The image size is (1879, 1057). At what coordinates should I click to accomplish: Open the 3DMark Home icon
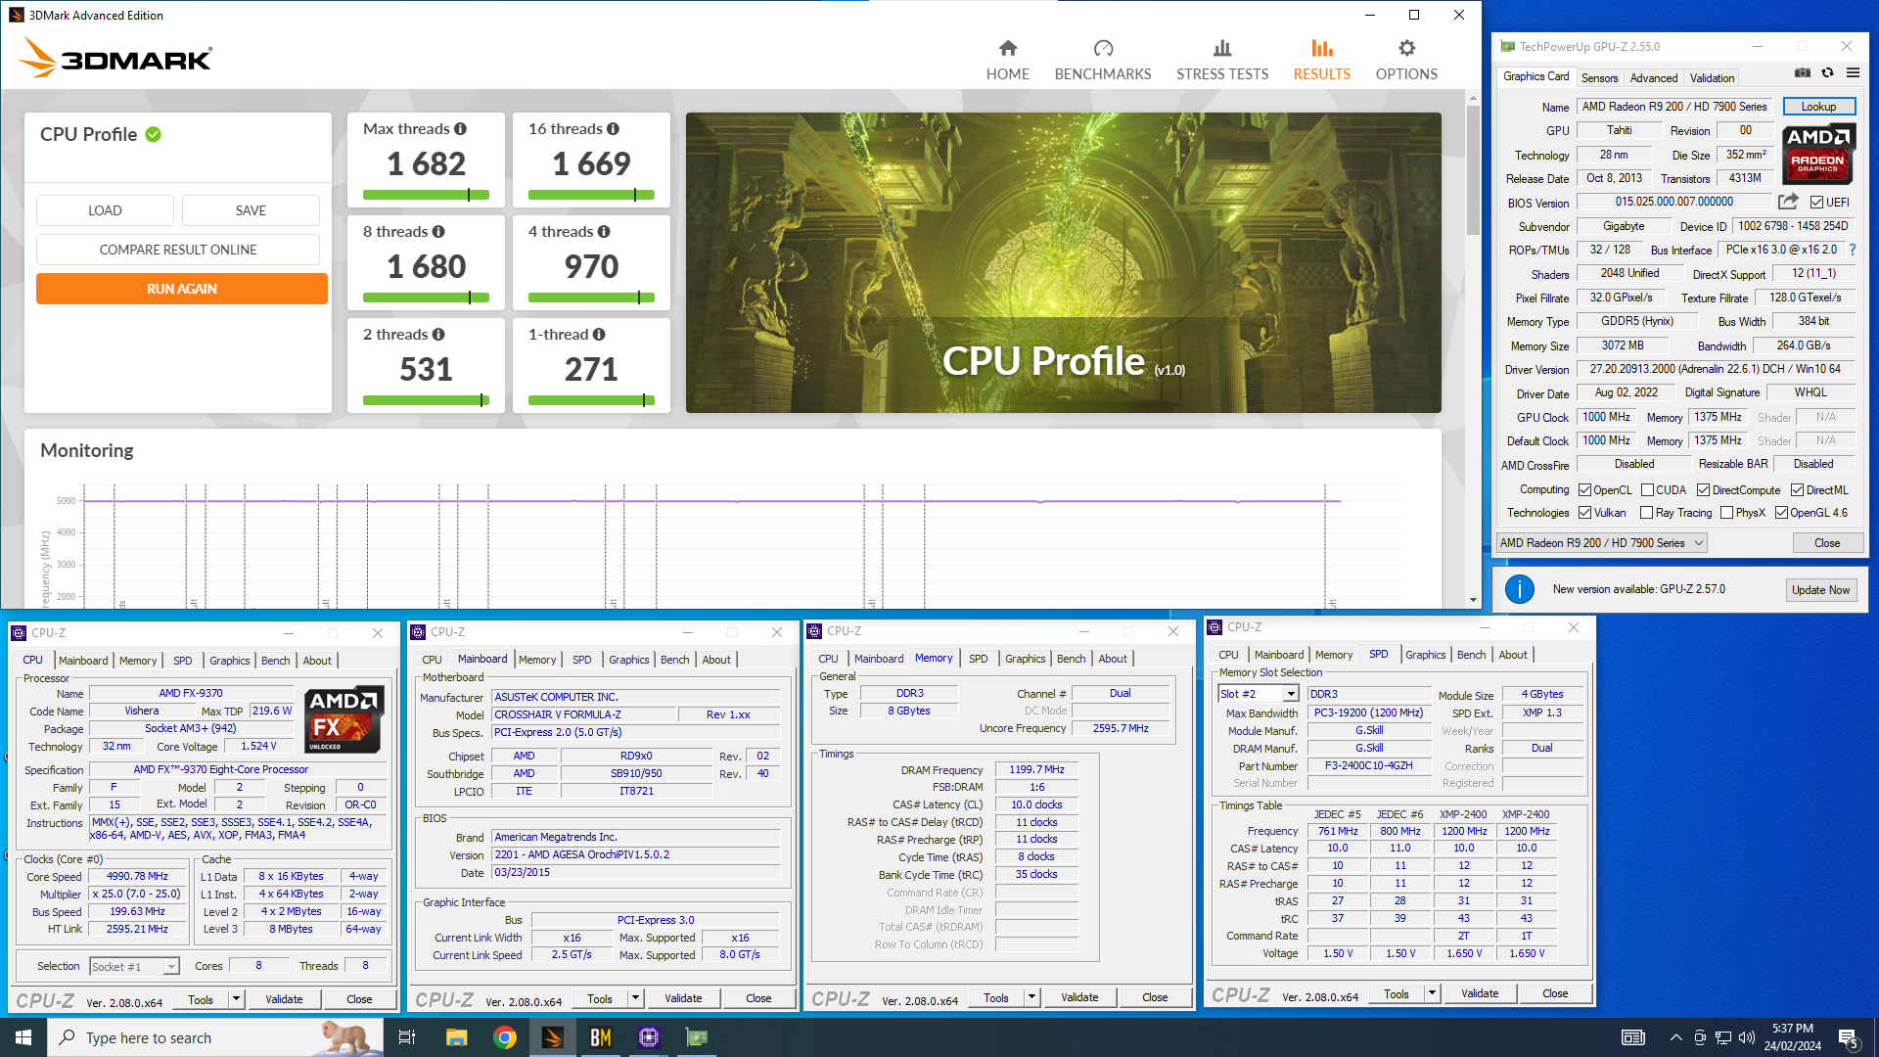[1008, 48]
